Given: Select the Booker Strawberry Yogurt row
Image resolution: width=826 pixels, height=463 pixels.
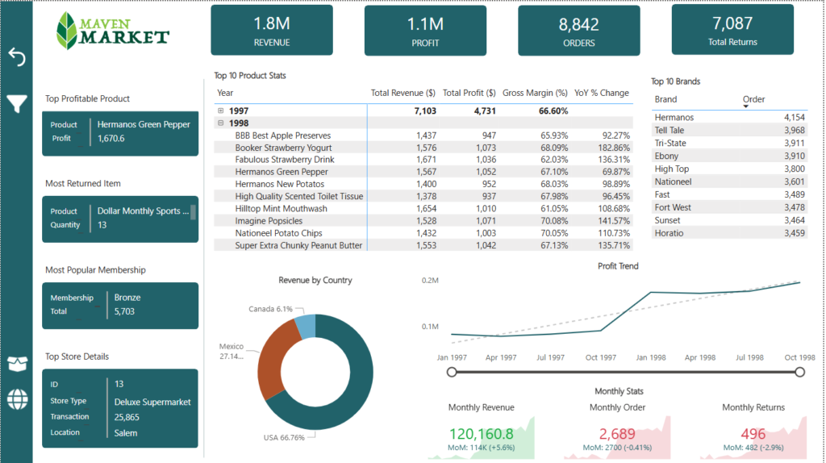Looking at the screenshot, I should [x=423, y=148].
